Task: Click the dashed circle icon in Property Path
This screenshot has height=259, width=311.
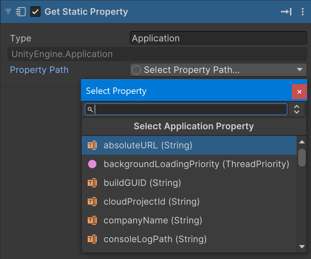Action: coord(136,70)
